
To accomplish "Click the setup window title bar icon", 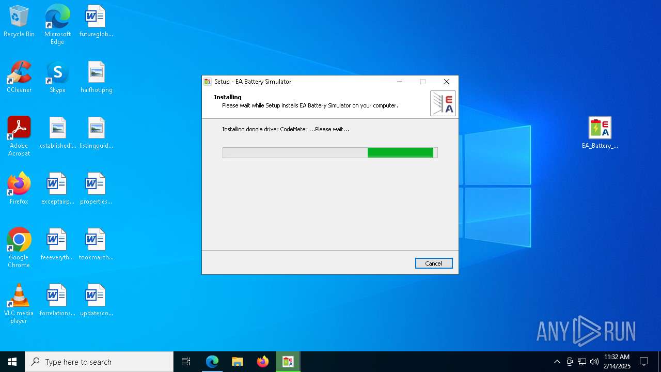I will point(208,82).
